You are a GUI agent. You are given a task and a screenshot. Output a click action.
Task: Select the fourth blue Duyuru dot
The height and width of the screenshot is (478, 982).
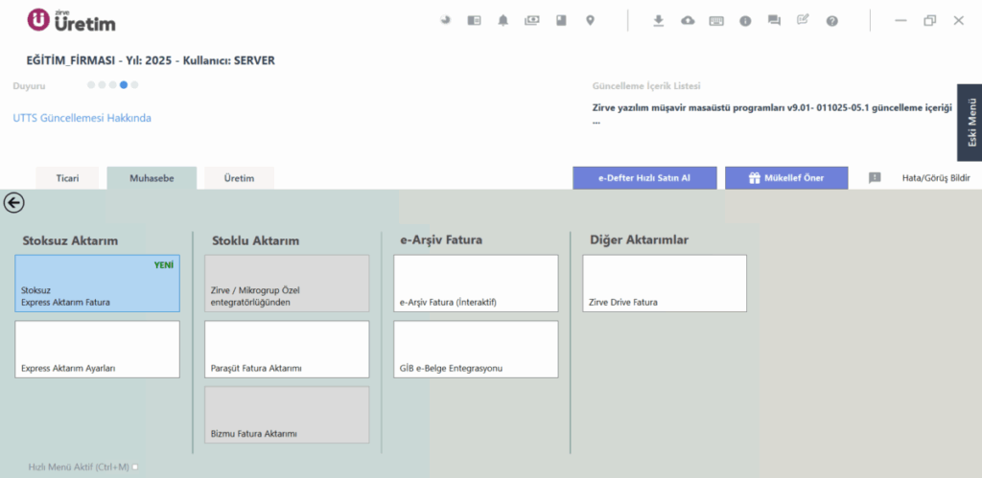tap(124, 85)
